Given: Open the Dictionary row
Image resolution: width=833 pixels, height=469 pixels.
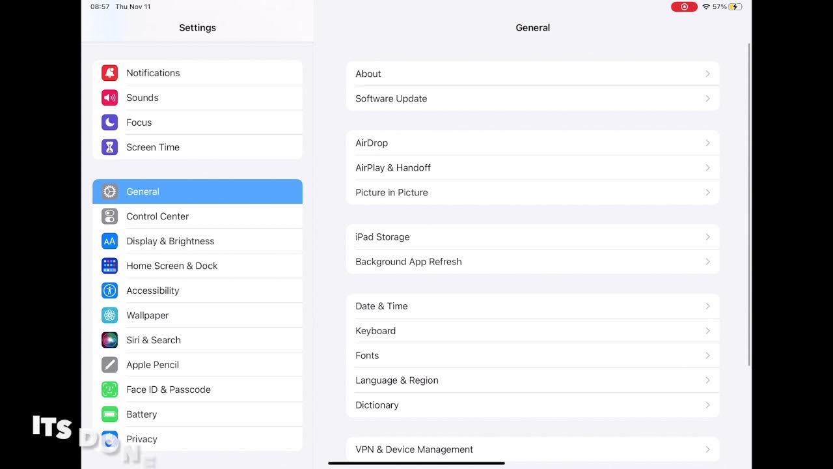Looking at the screenshot, I should click(532, 405).
